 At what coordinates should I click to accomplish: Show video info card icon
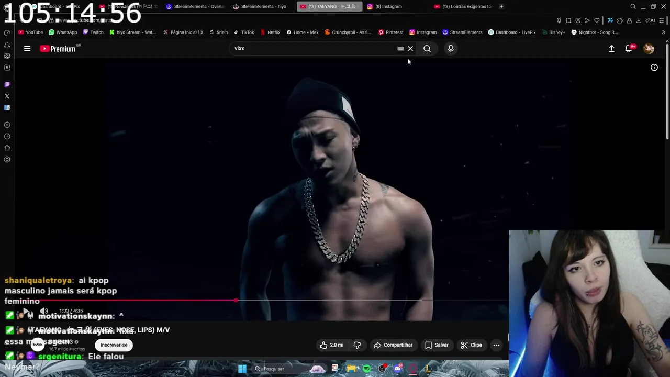point(654,68)
